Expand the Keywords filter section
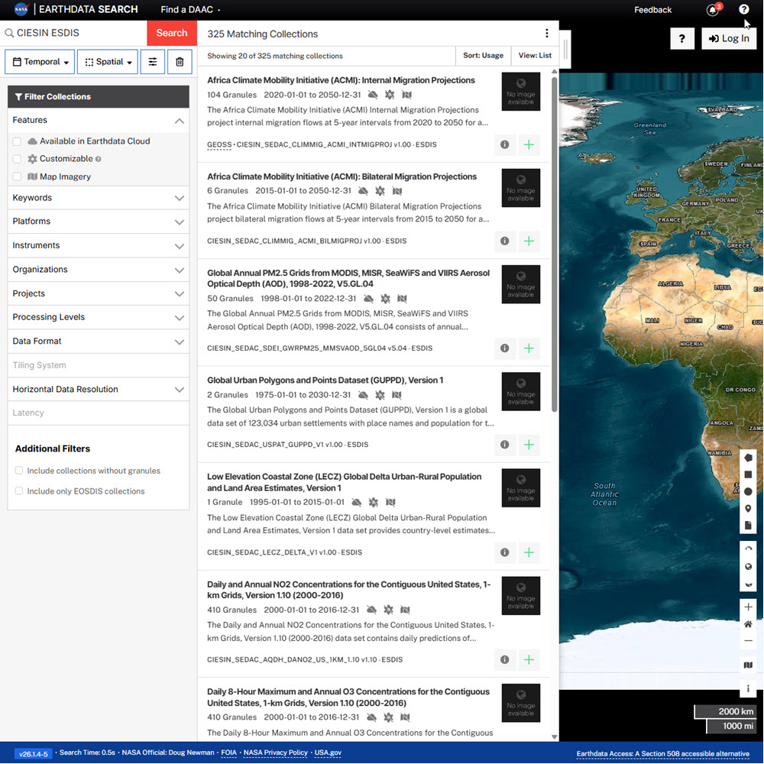The width and height of the screenshot is (764, 764). [x=99, y=198]
